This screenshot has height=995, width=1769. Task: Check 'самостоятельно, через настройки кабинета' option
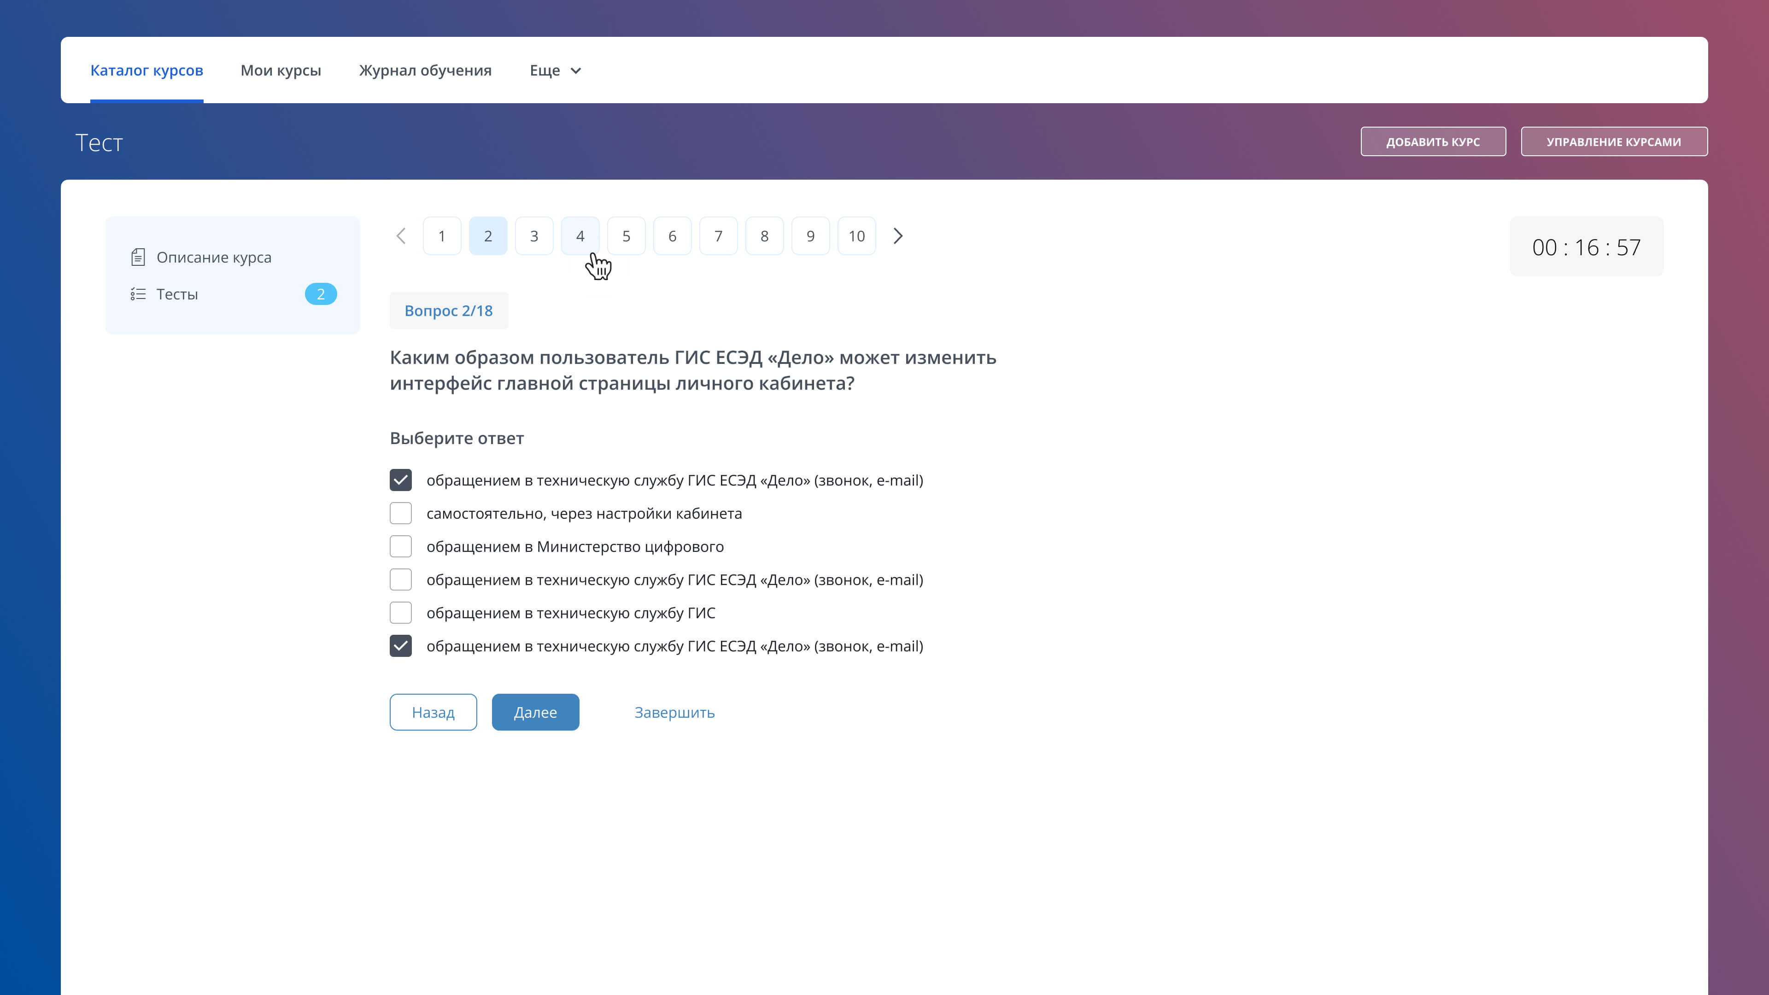click(400, 514)
